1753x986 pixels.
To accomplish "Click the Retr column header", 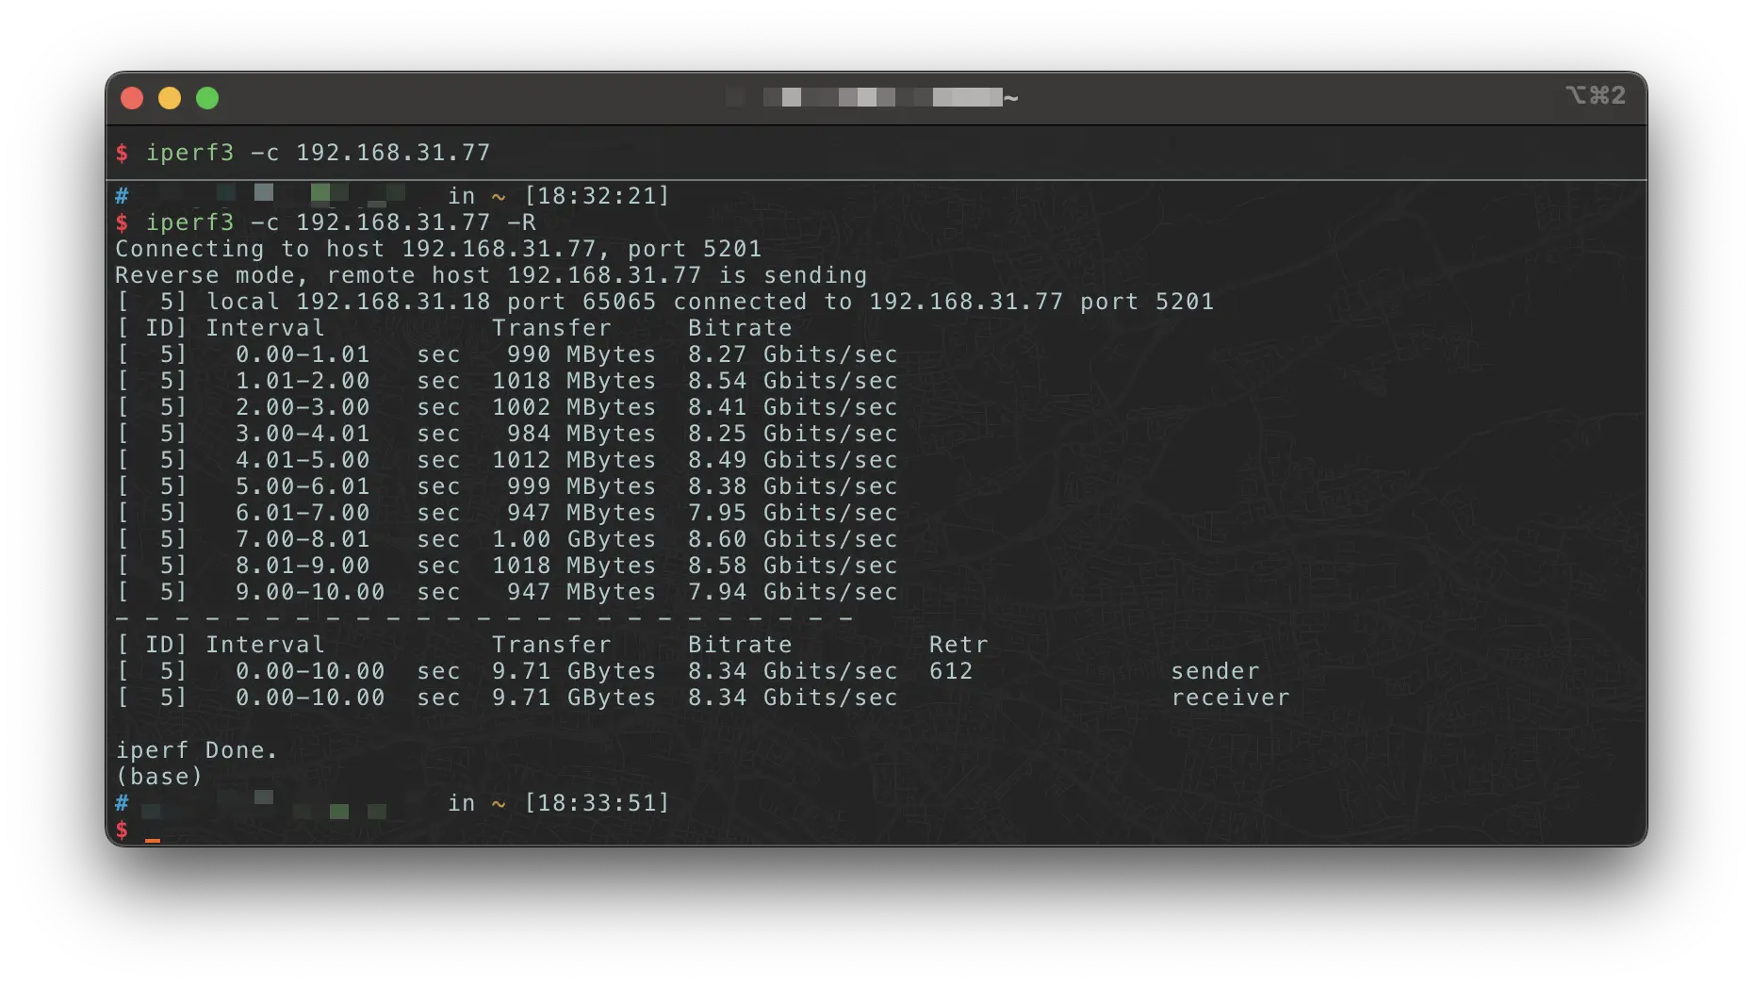I will [958, 645].
